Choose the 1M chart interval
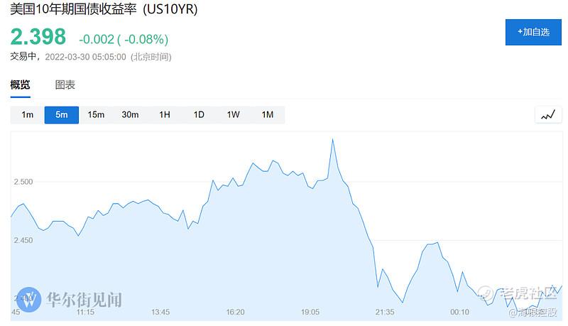The height and width of the screenshot is (326, 568). click(268, 115)
